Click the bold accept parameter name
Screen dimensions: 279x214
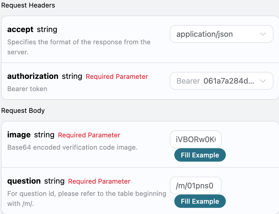20,30
